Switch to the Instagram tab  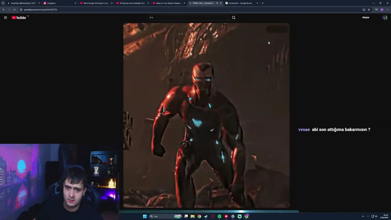point(60,3)
